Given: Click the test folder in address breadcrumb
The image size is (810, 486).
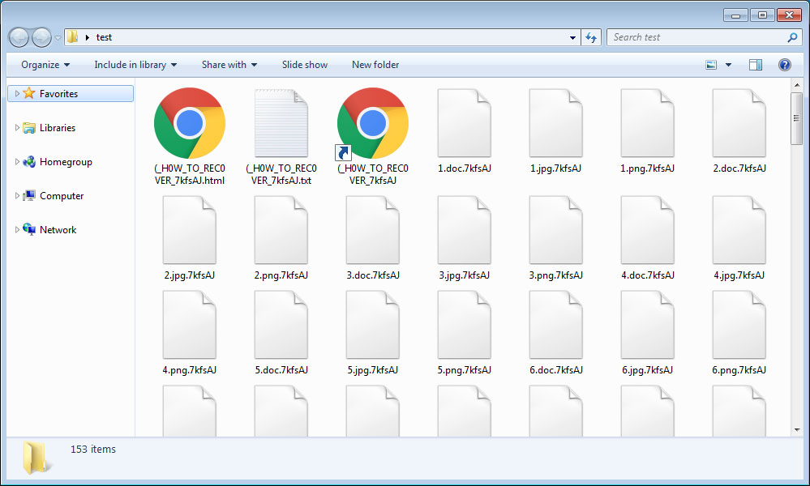Looking at the screenshot, I should coord(104,37).
